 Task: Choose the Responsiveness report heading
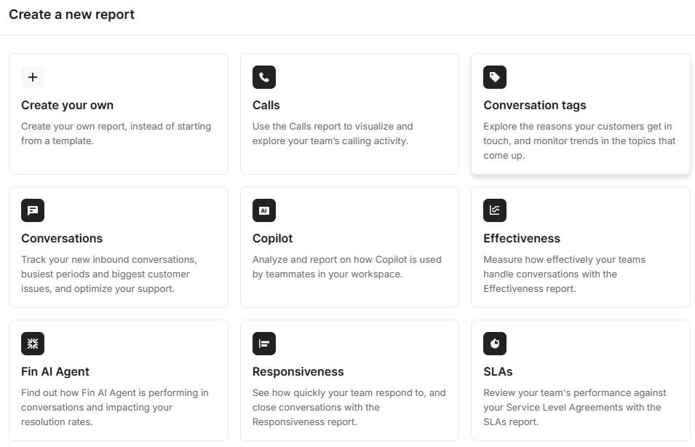point(298,371)
